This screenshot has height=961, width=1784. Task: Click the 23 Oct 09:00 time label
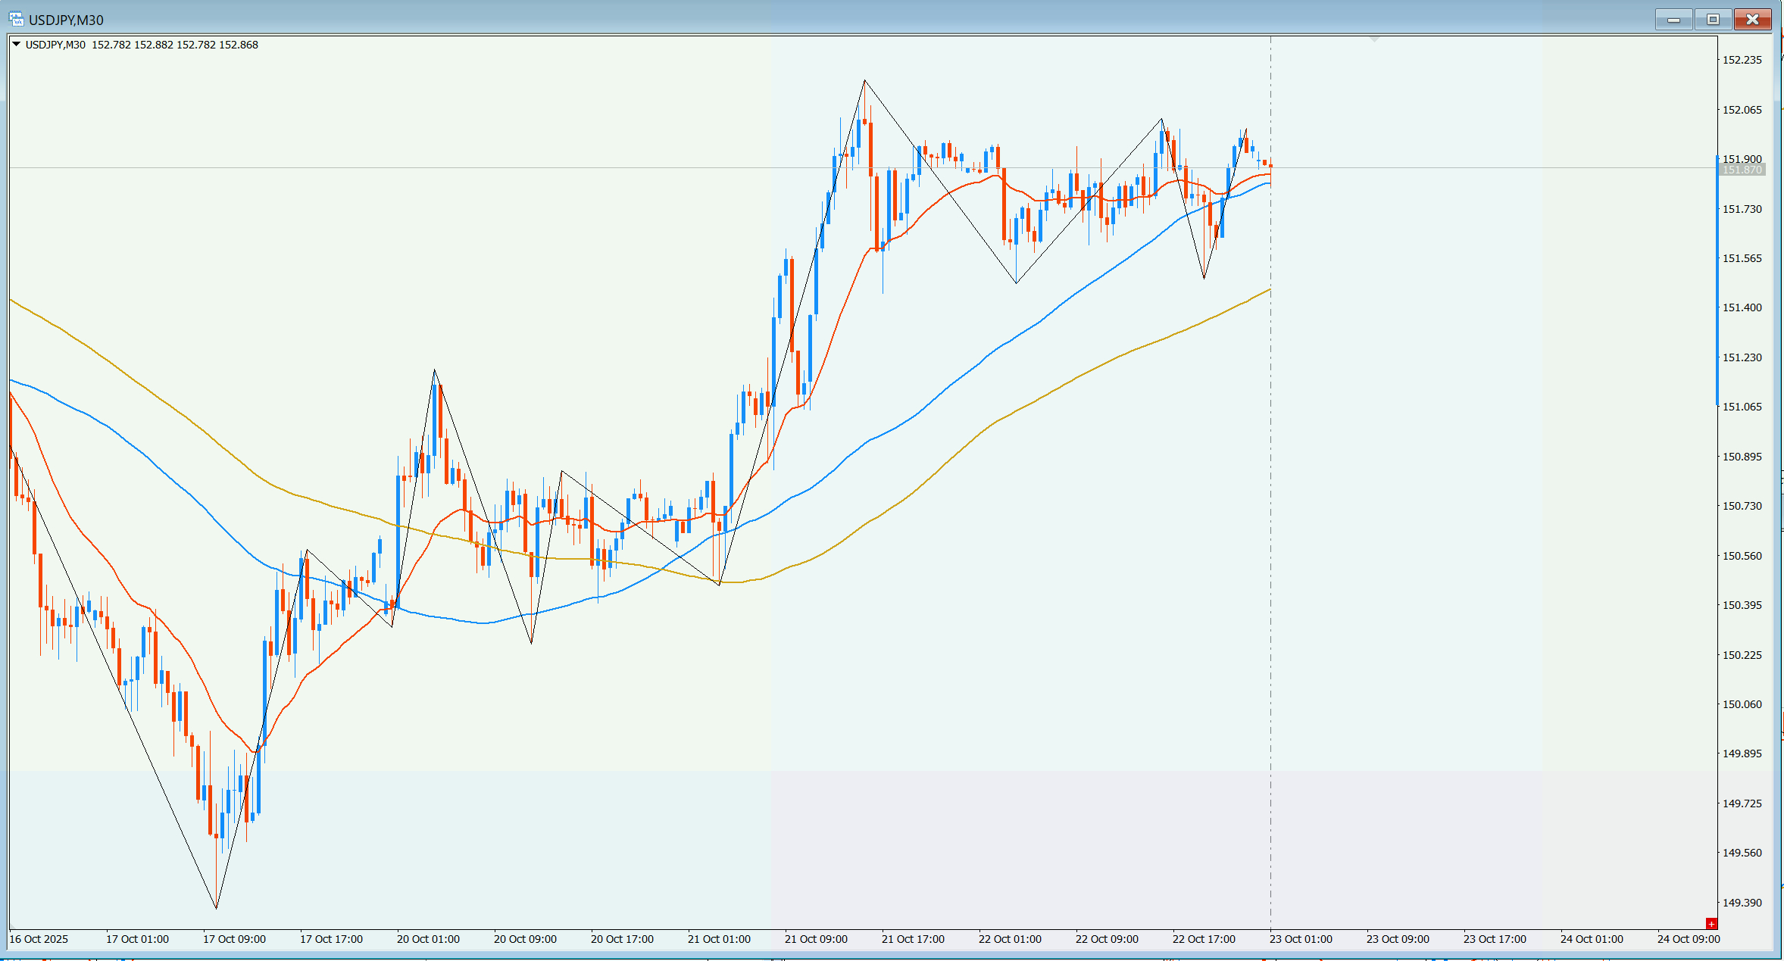point(1398,939)
